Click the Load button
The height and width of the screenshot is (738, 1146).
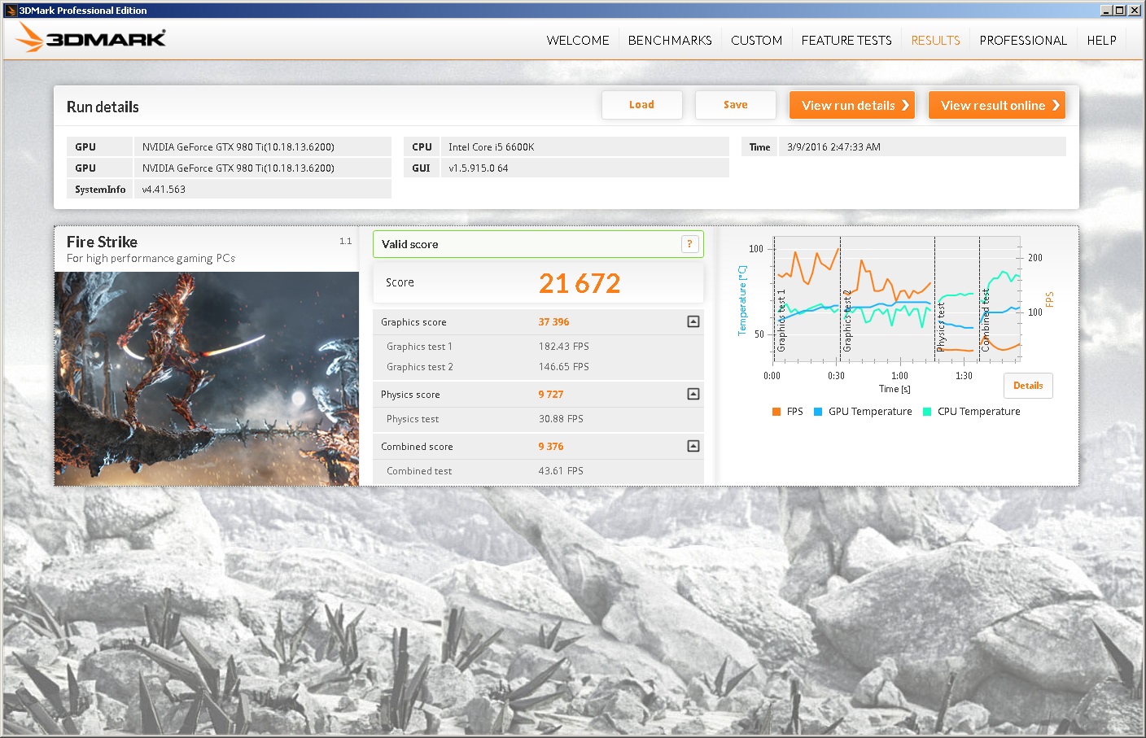(x=641, y=105)
